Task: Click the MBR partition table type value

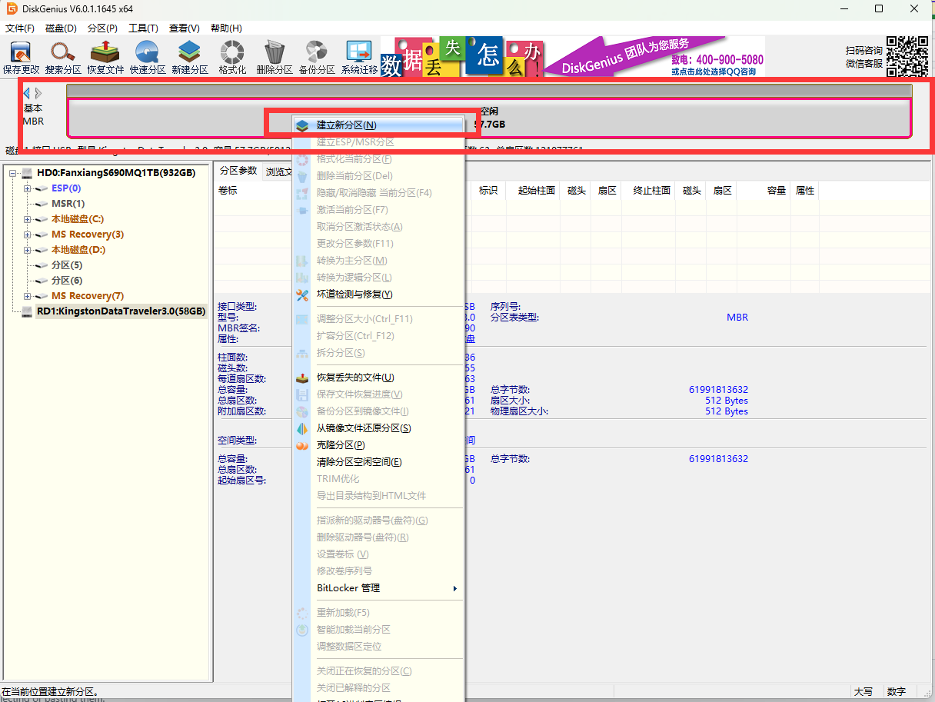Action: (737, 318)
